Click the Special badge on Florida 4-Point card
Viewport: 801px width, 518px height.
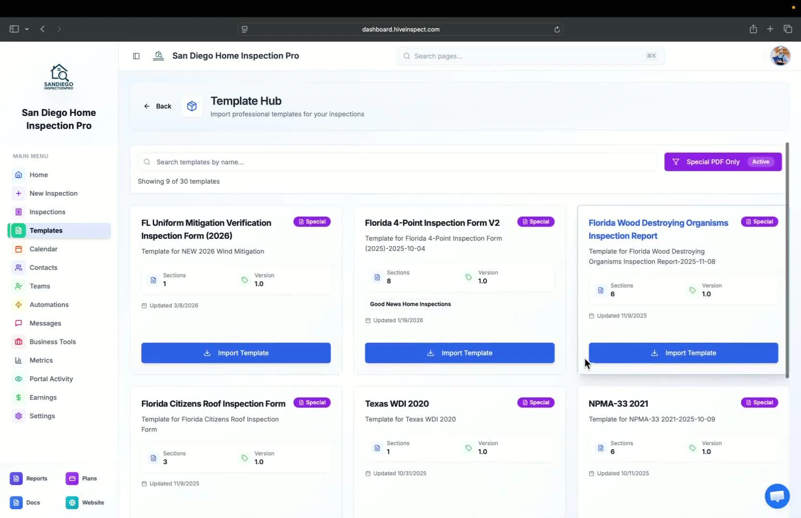(536, 222)
